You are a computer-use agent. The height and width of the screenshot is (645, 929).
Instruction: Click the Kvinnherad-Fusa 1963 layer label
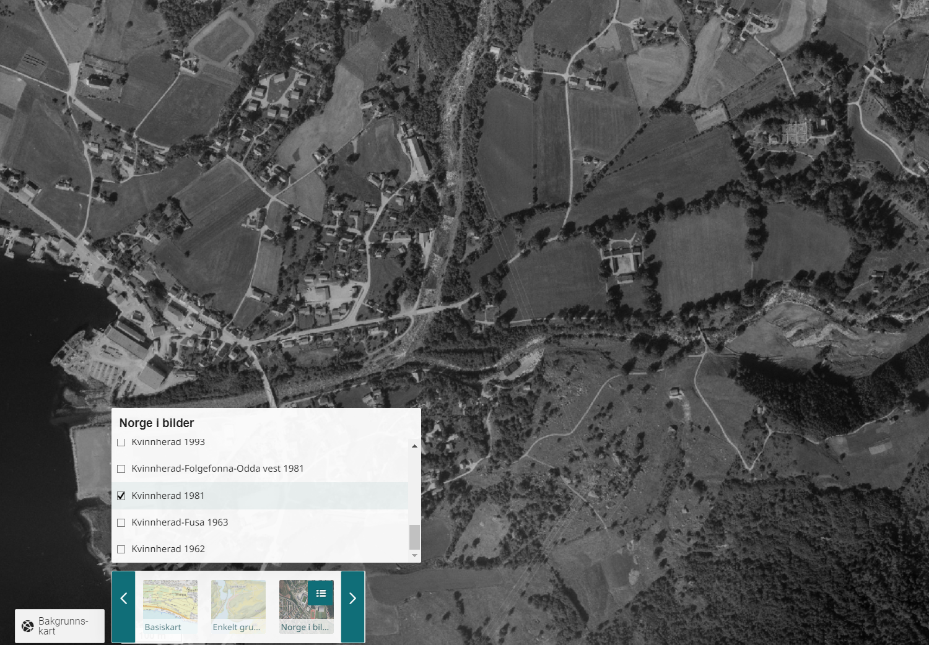pyautogui.click(x=180, y=522)
